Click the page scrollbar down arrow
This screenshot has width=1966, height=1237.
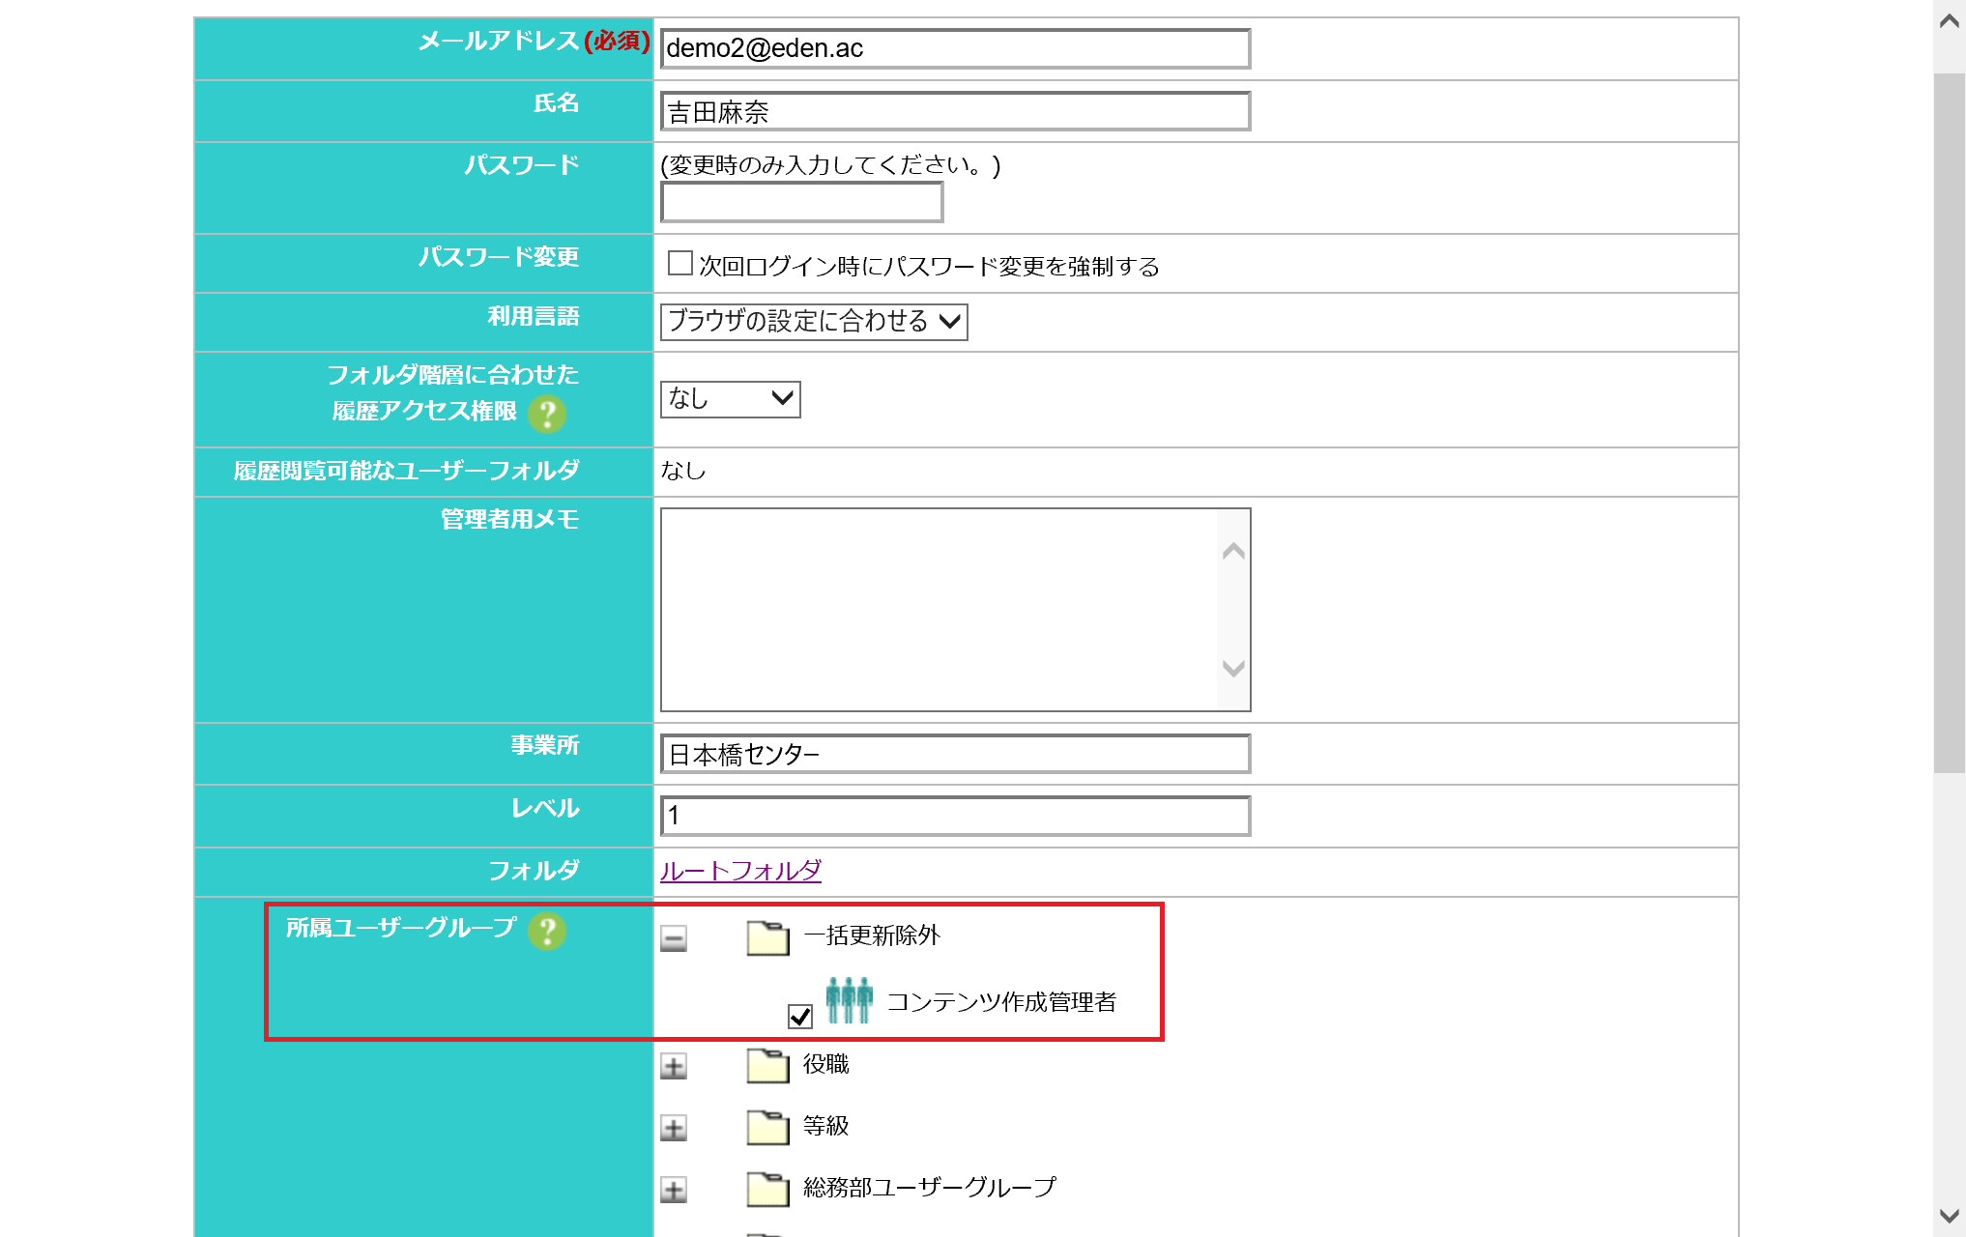click(x=1950, y=1216)
